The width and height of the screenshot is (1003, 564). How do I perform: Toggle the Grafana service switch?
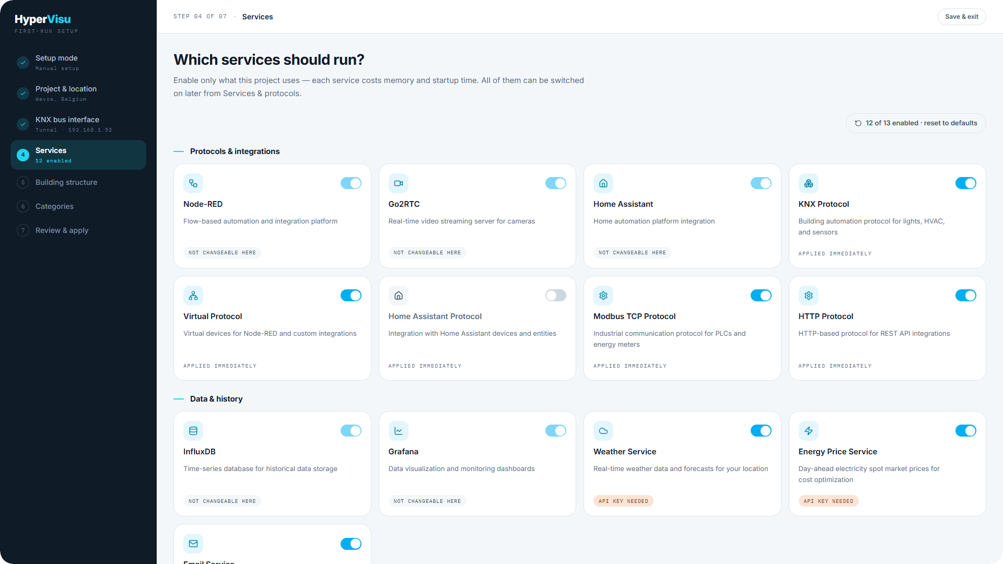coord(556,431)
